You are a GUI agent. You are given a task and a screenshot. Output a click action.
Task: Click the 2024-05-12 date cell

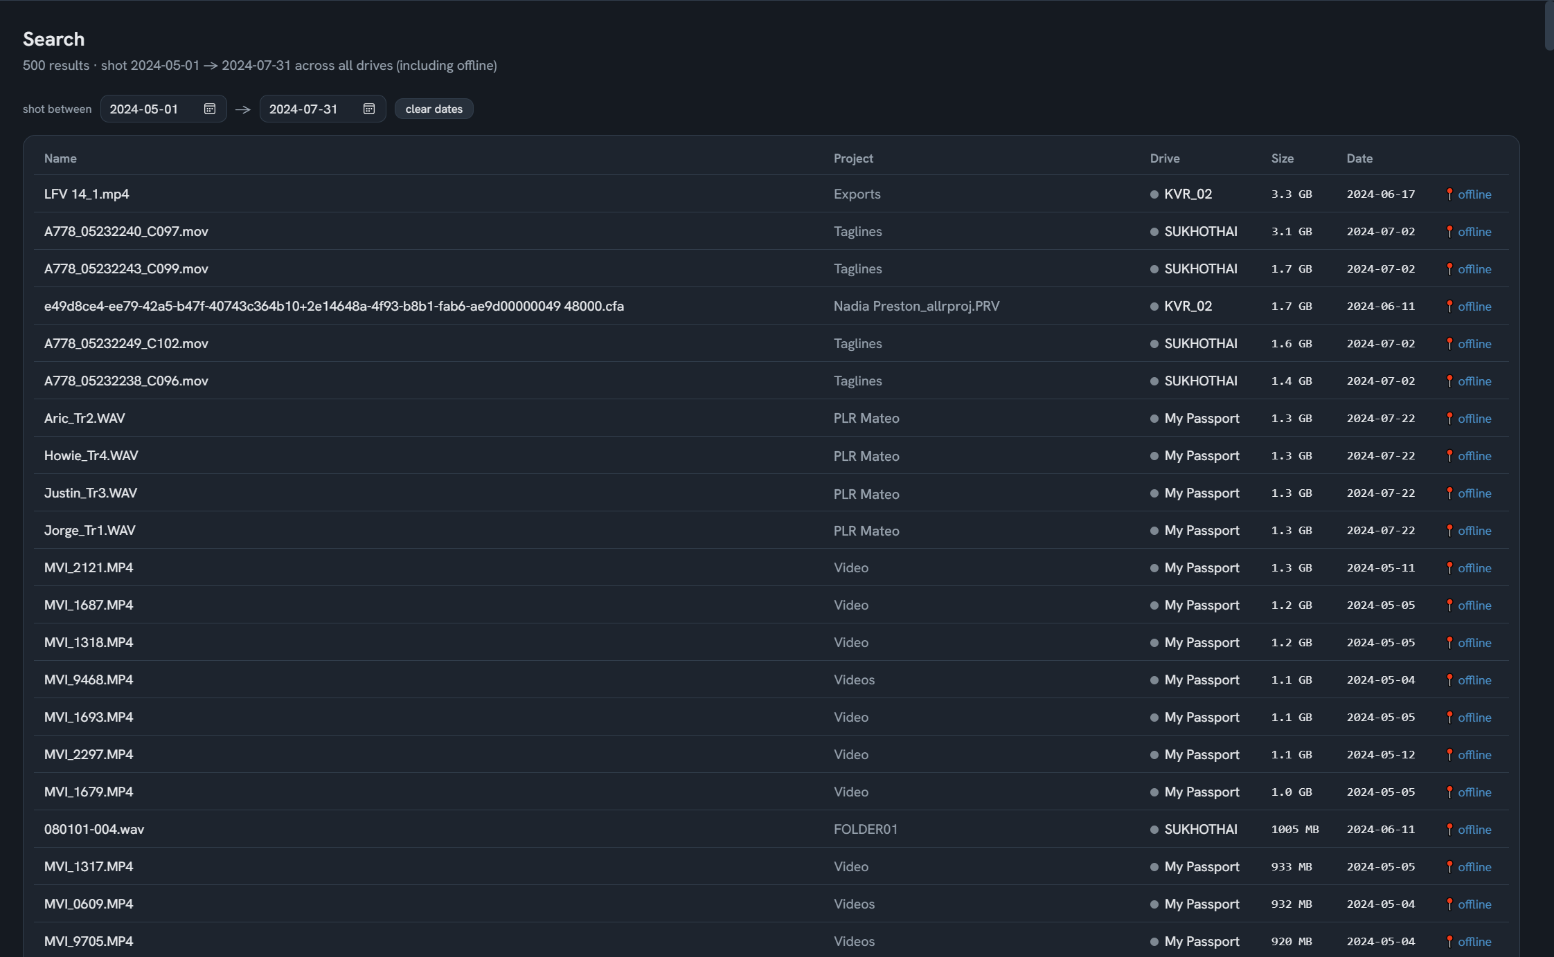coord(1381,754)
